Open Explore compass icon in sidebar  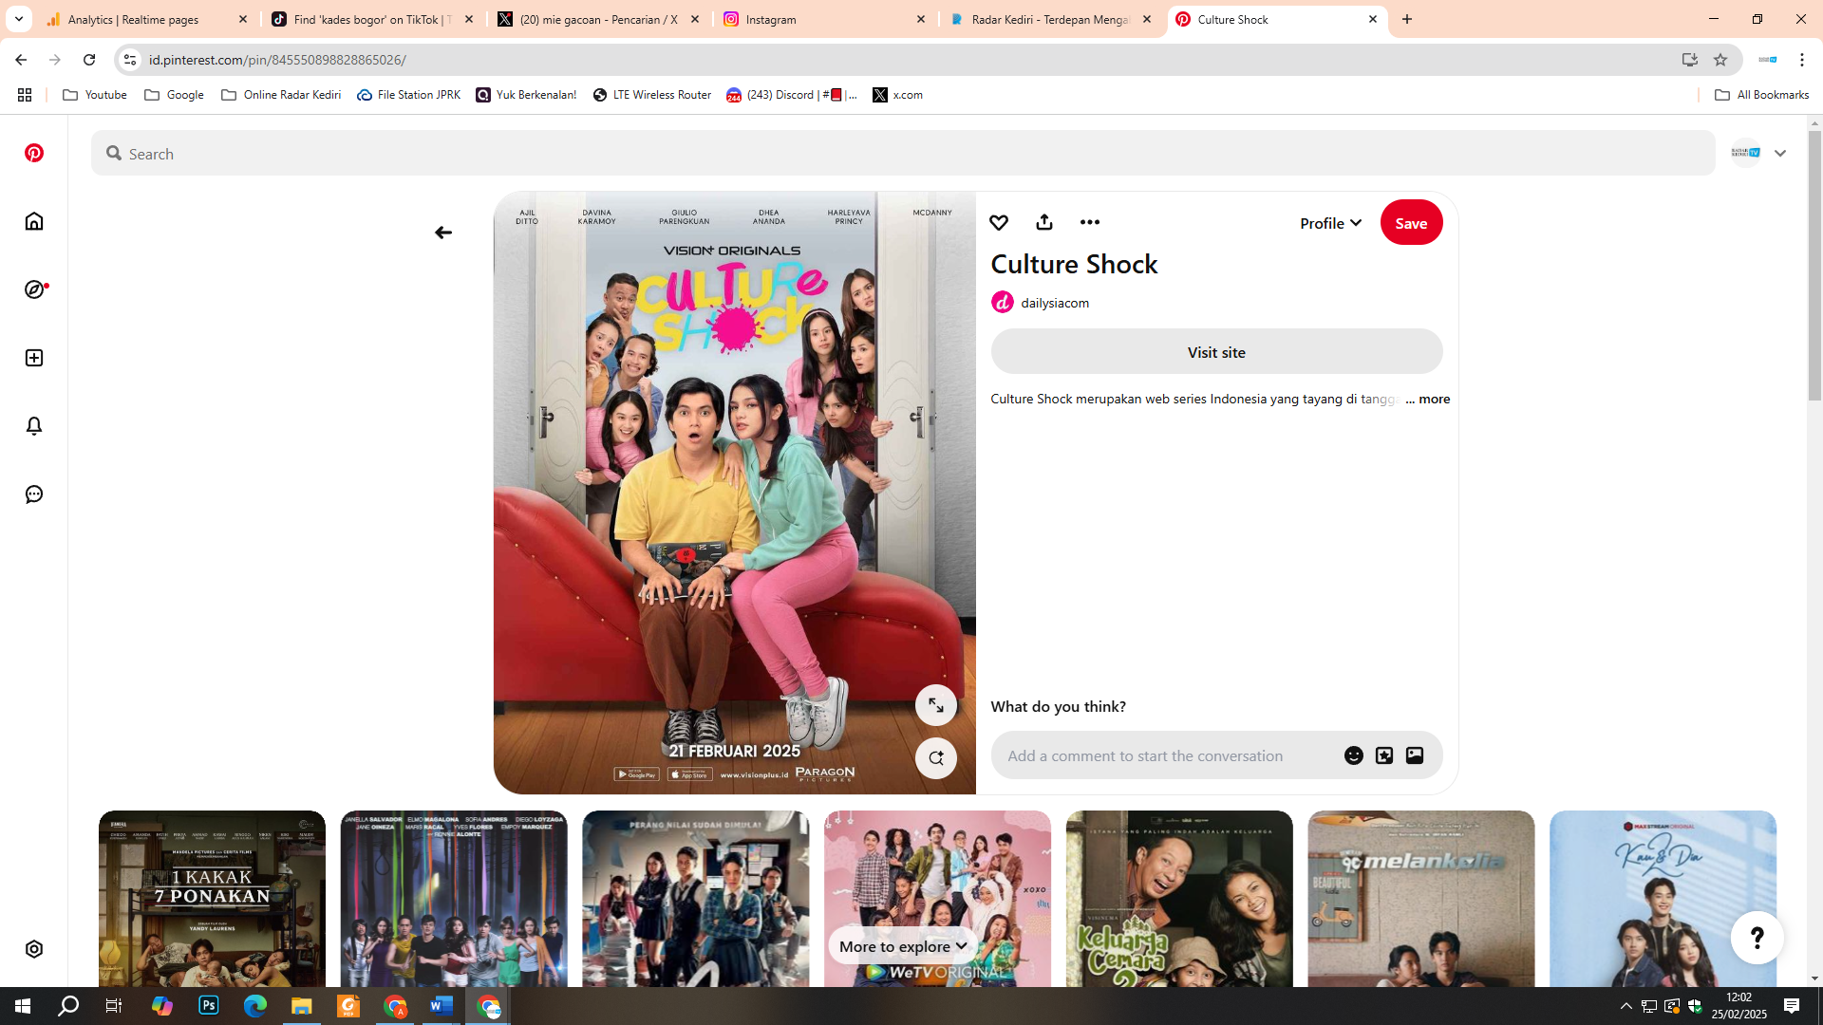coord(35,289)
